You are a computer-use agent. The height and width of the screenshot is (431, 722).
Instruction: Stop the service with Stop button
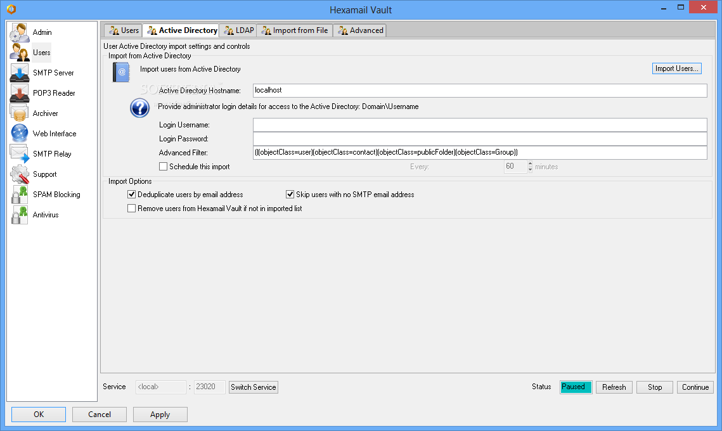tap(655, 387)
